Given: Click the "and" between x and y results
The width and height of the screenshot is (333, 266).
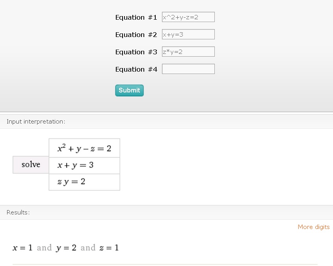Looking at the screenshot, I should click(44, 248).
